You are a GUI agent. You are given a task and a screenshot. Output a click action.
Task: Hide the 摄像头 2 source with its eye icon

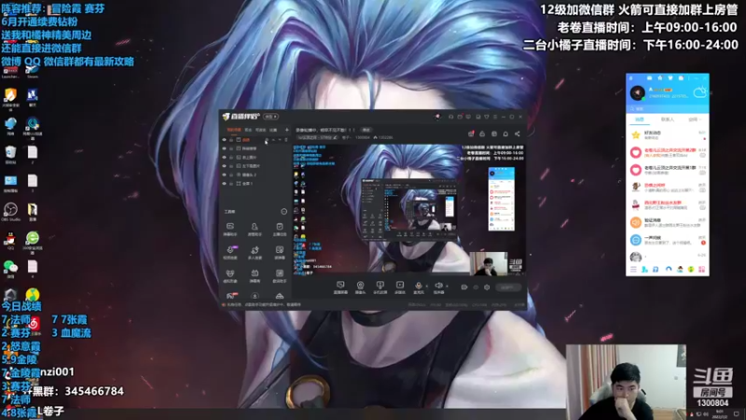224,175
